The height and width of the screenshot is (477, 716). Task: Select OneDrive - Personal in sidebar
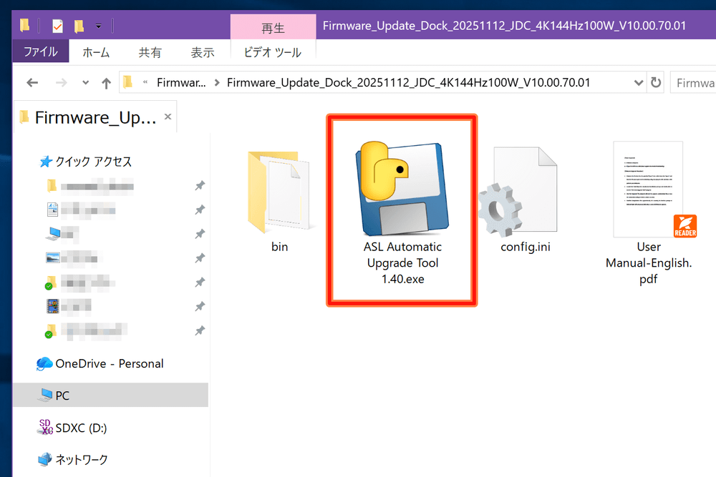100,363
